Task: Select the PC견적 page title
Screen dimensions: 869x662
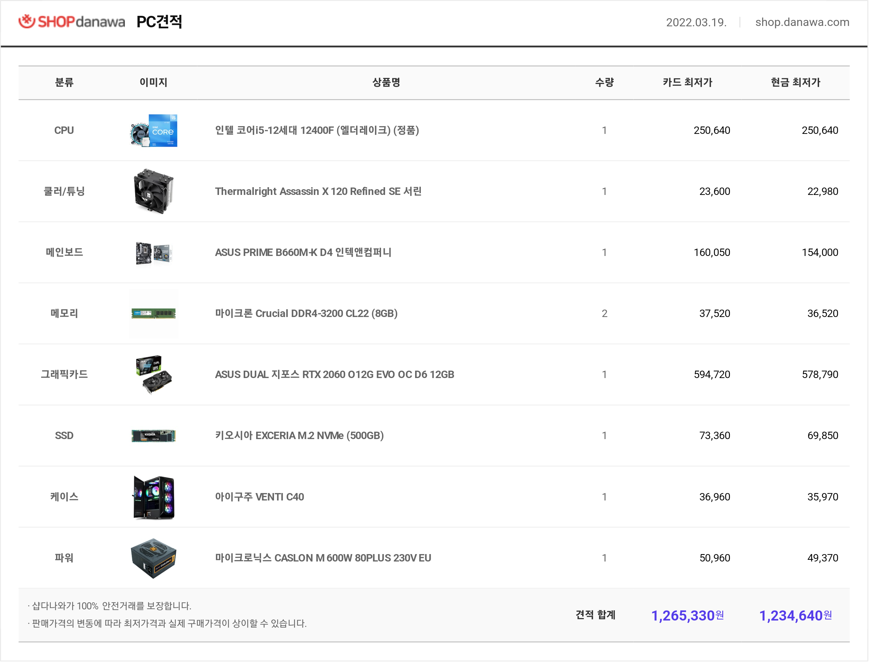Action: (159, 22)
